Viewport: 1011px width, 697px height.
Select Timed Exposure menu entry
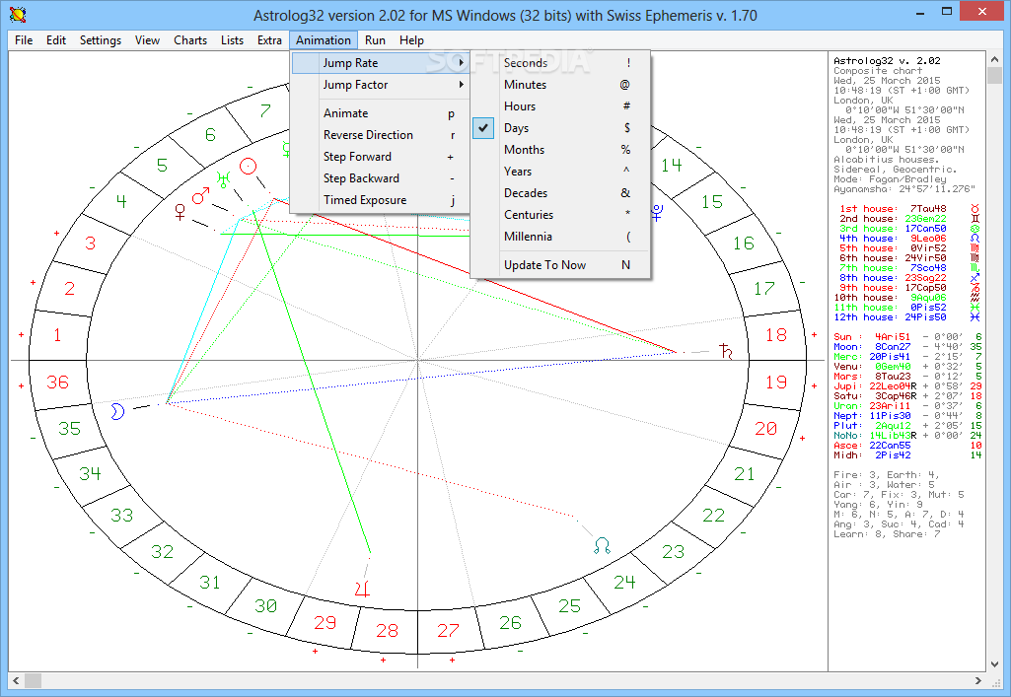coord(381,200)
